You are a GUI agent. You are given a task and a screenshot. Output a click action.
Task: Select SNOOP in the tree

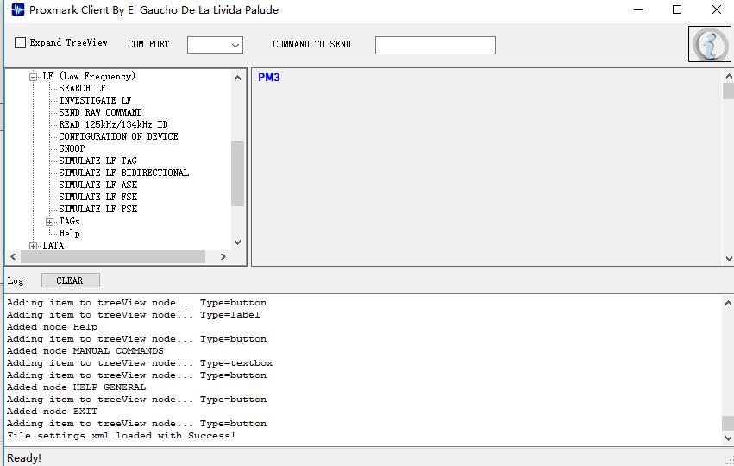(72, 148)
